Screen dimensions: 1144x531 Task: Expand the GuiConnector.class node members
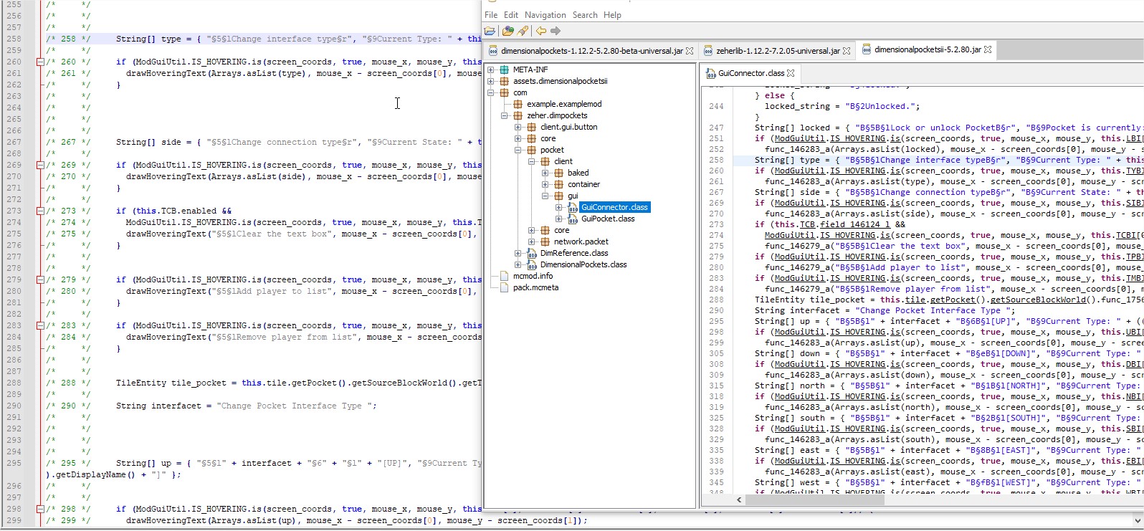[559, 207]
